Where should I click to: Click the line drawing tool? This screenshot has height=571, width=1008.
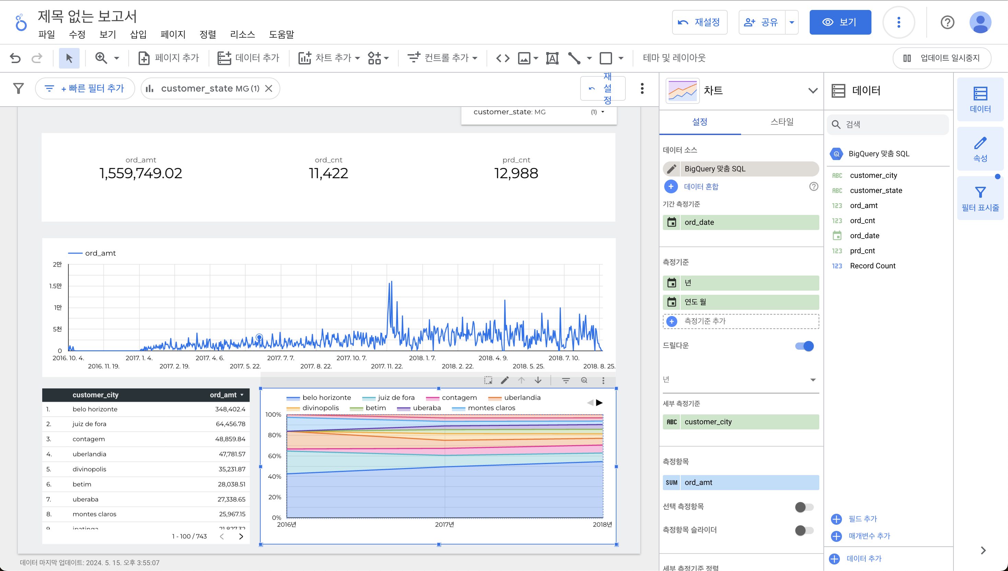(x=574, y=58)
